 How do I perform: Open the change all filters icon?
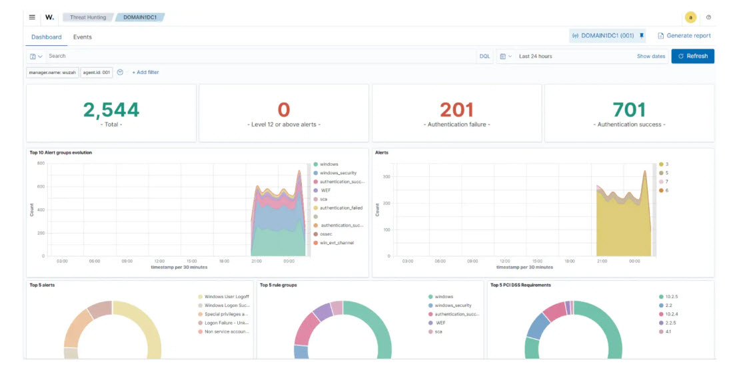(120, 72)
